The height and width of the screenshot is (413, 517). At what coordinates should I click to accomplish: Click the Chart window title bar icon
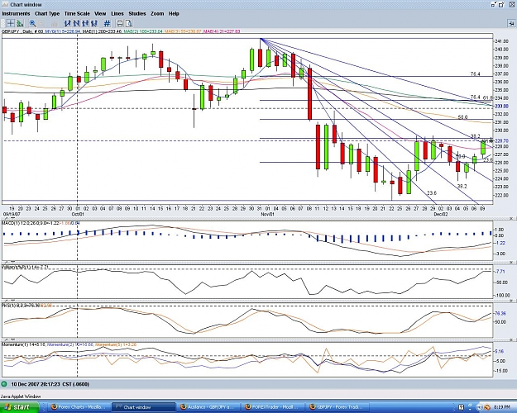tap(5, 5)
